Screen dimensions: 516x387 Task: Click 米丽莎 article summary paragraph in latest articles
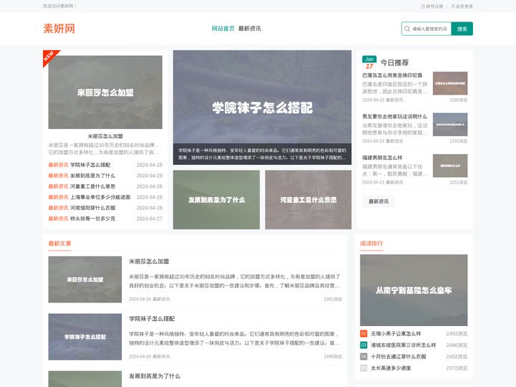pyautogui.click(x=234, y=281)
